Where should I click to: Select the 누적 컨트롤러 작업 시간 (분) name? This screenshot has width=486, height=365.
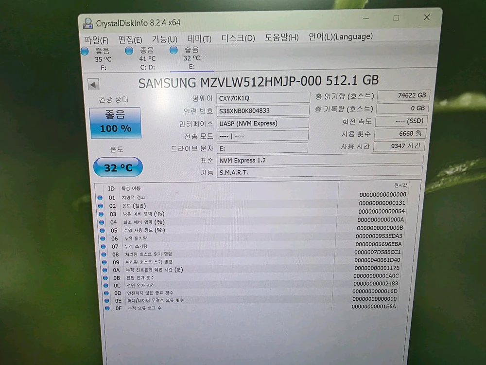point(155,270)
